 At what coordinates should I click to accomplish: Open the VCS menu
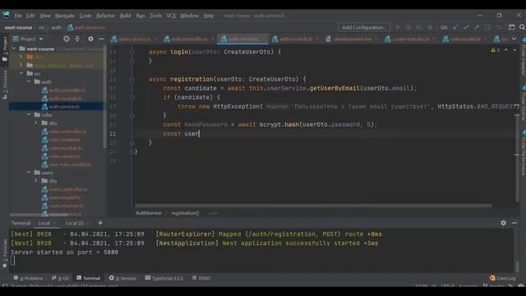[x=171, y=16]
